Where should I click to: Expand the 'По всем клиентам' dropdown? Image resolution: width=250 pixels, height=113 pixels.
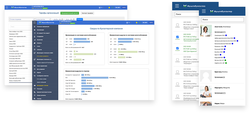tap(42, 19)
